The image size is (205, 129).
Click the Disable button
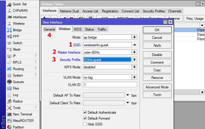(x=157, y=55)
